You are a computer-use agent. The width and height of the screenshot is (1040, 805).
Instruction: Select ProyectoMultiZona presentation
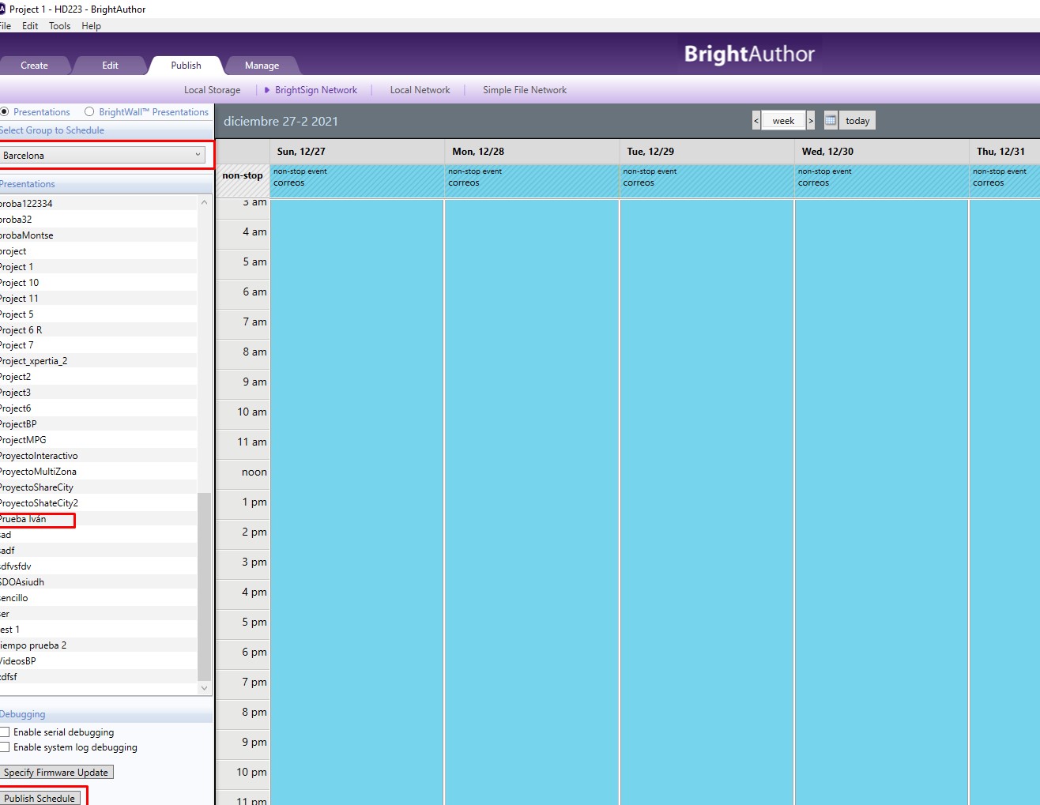tap(98, 472)
